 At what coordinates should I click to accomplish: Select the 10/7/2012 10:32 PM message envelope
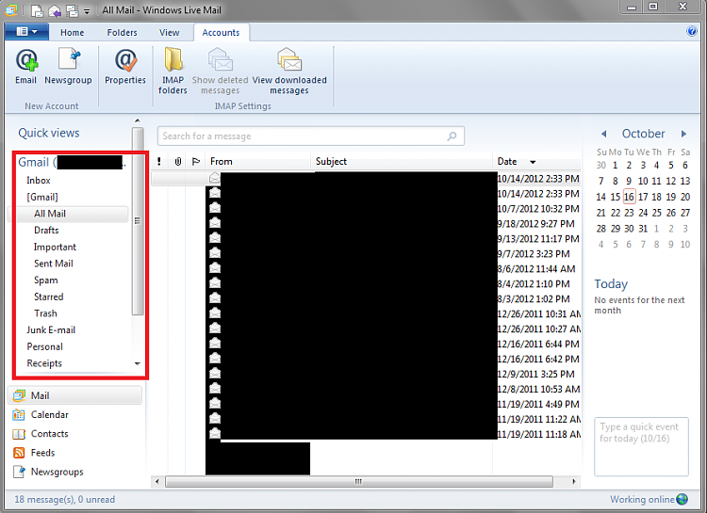click(215, 208)
